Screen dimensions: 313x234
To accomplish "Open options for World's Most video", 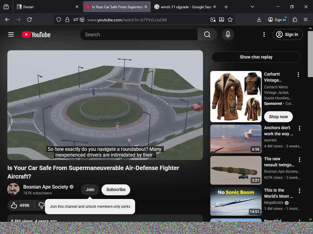I will pos(300,191).
